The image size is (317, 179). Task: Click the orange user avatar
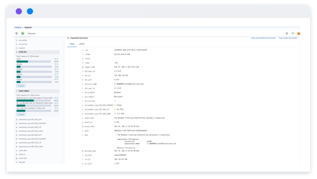[x=299, y=33]
